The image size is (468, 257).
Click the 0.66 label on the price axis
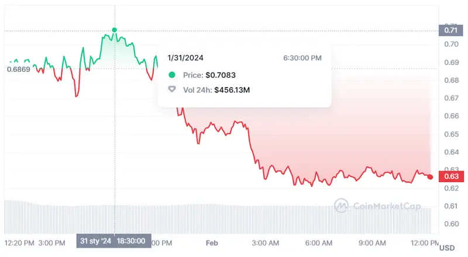click(x=450, y=116)
